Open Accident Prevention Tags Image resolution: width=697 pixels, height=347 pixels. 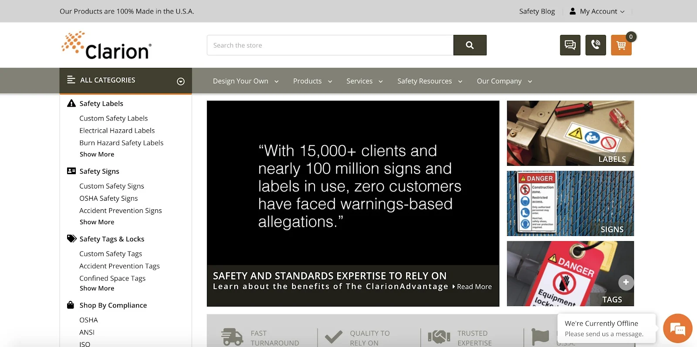[x=120, y=266]
